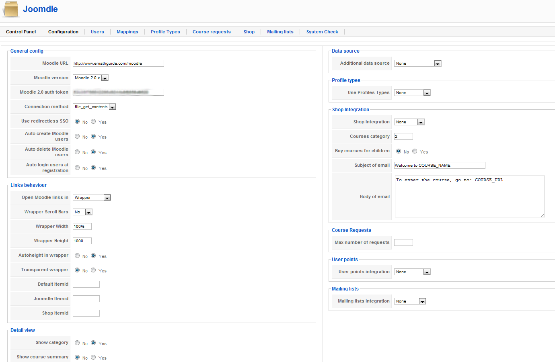Viewport: 555px width, 362px height.
Task: Set Show course summary to Yes
Action: [93, 357]
